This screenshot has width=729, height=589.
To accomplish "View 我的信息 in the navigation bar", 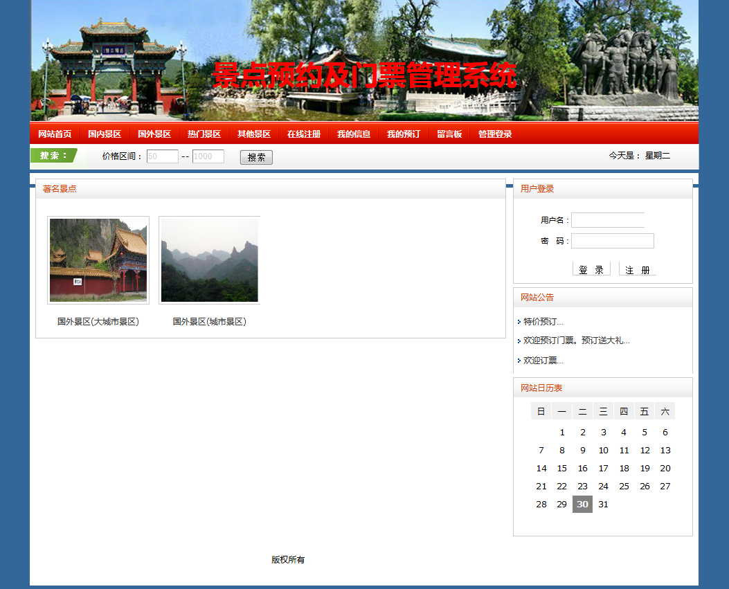I will click(354, 134).
